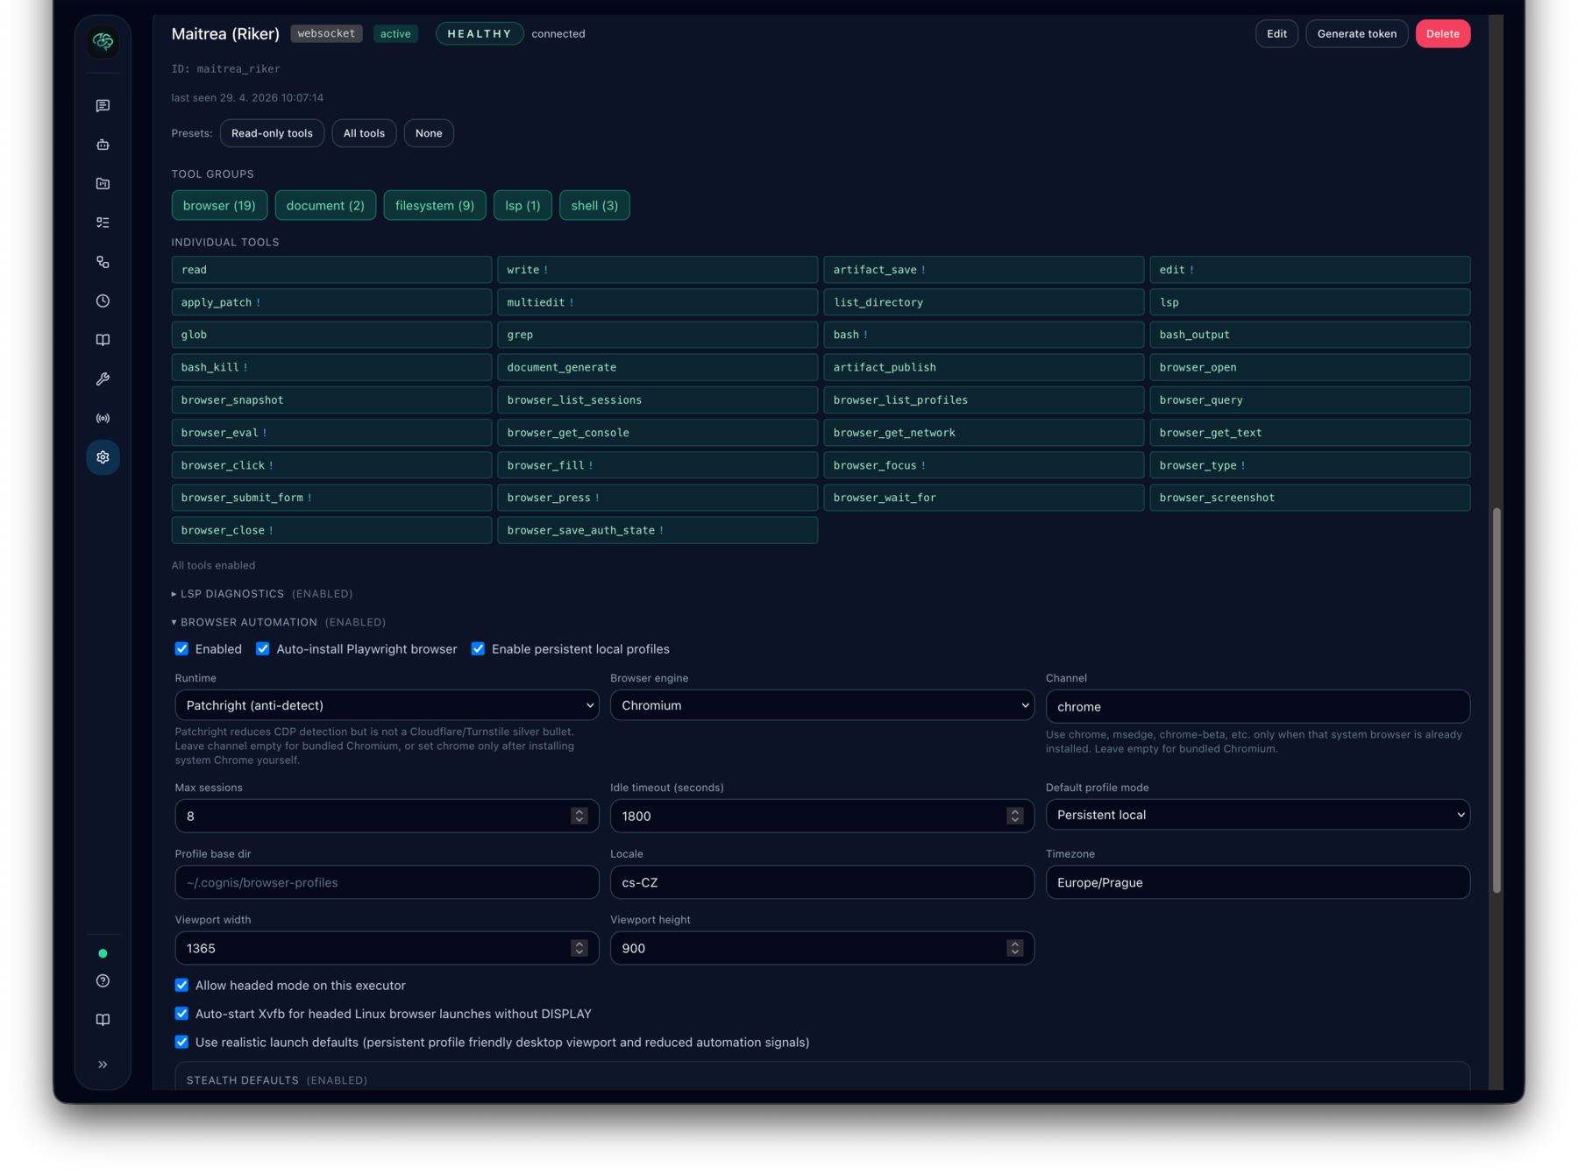Toggle the grep tool
The image size is (1578, 1174).
pyautogui.click(x=657, y=335)
